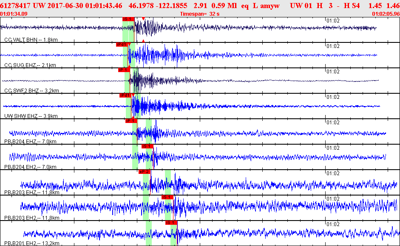Click the CC SUG EHZ -- 2.1km station label
This screenshot has height=246, width=400.
click(x=30, y=65)
